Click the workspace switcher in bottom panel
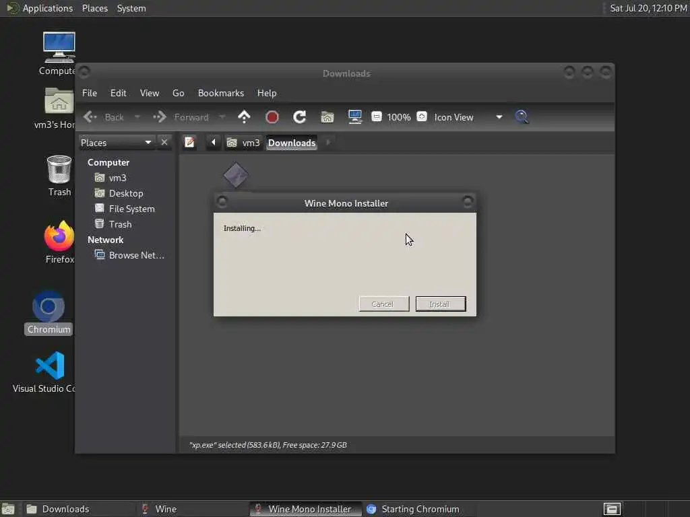The image size is (690, 517). point(612,509)
